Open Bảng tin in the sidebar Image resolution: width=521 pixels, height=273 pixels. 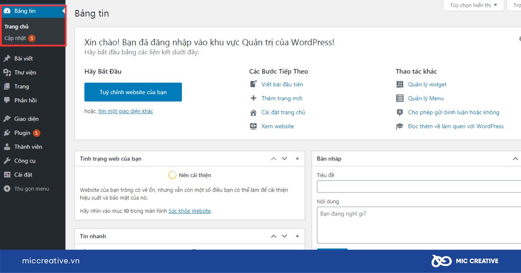[x=33, y=11]
